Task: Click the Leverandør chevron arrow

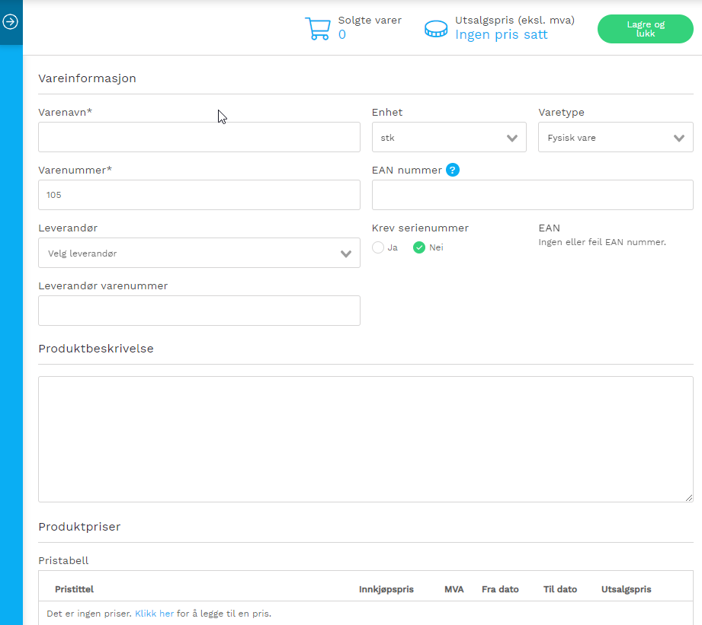Action: tap(346, 254)
